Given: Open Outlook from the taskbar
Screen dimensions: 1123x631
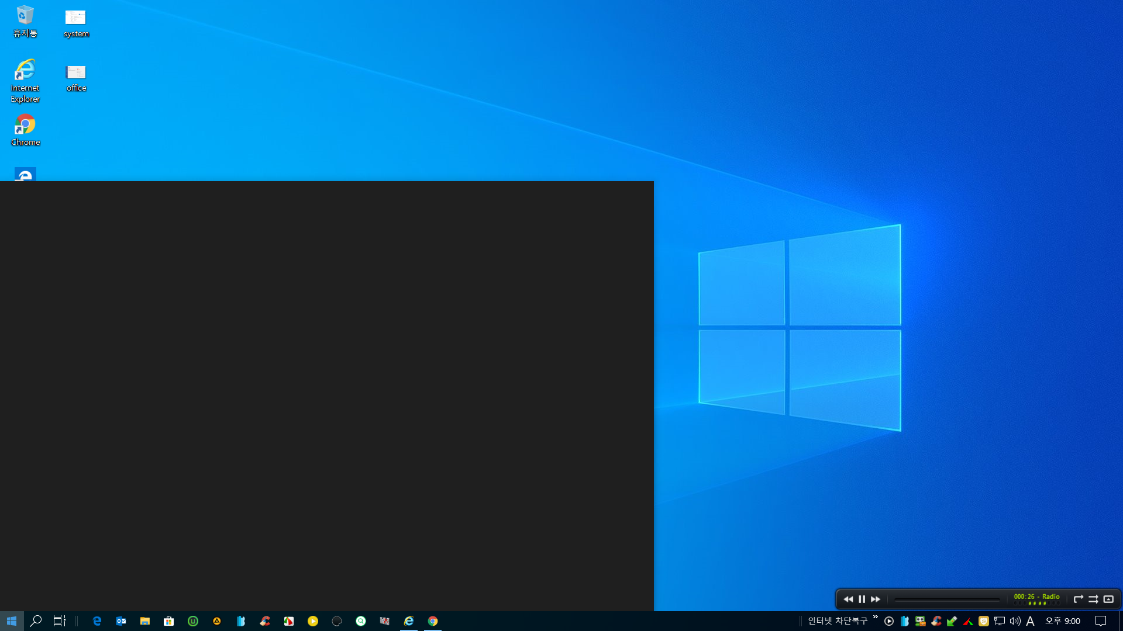Looking at the screenshot, I should (x=121, y=621).
